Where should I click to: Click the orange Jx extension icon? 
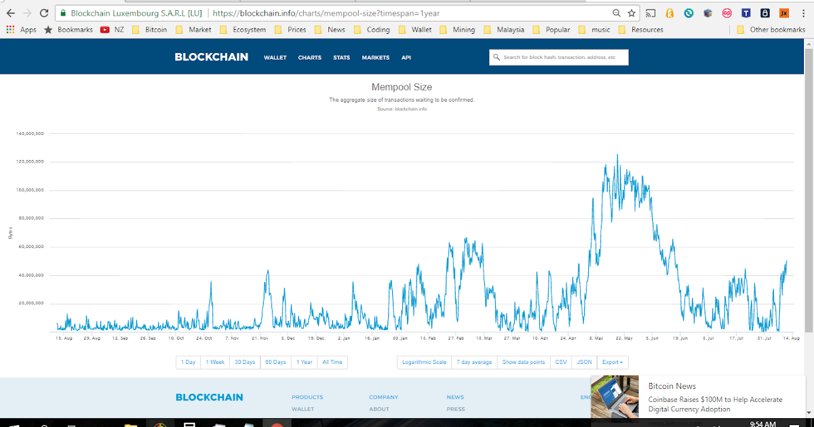784,12
